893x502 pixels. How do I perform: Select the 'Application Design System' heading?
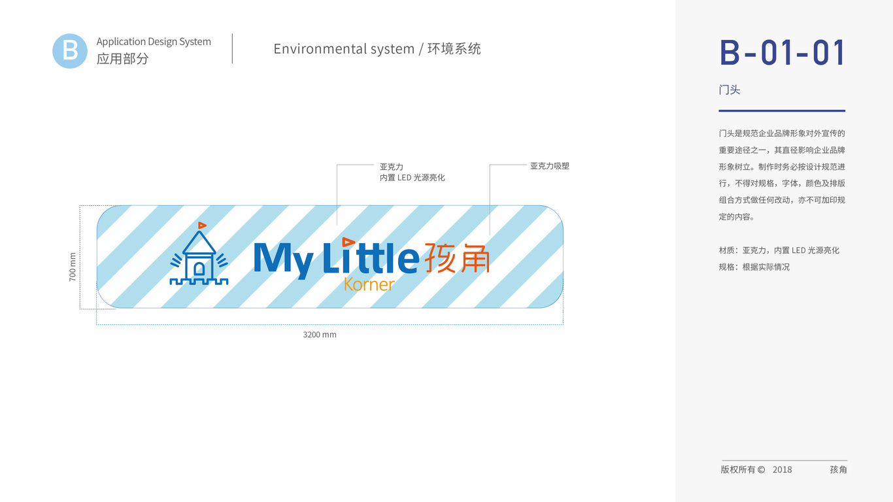[154, 41]
